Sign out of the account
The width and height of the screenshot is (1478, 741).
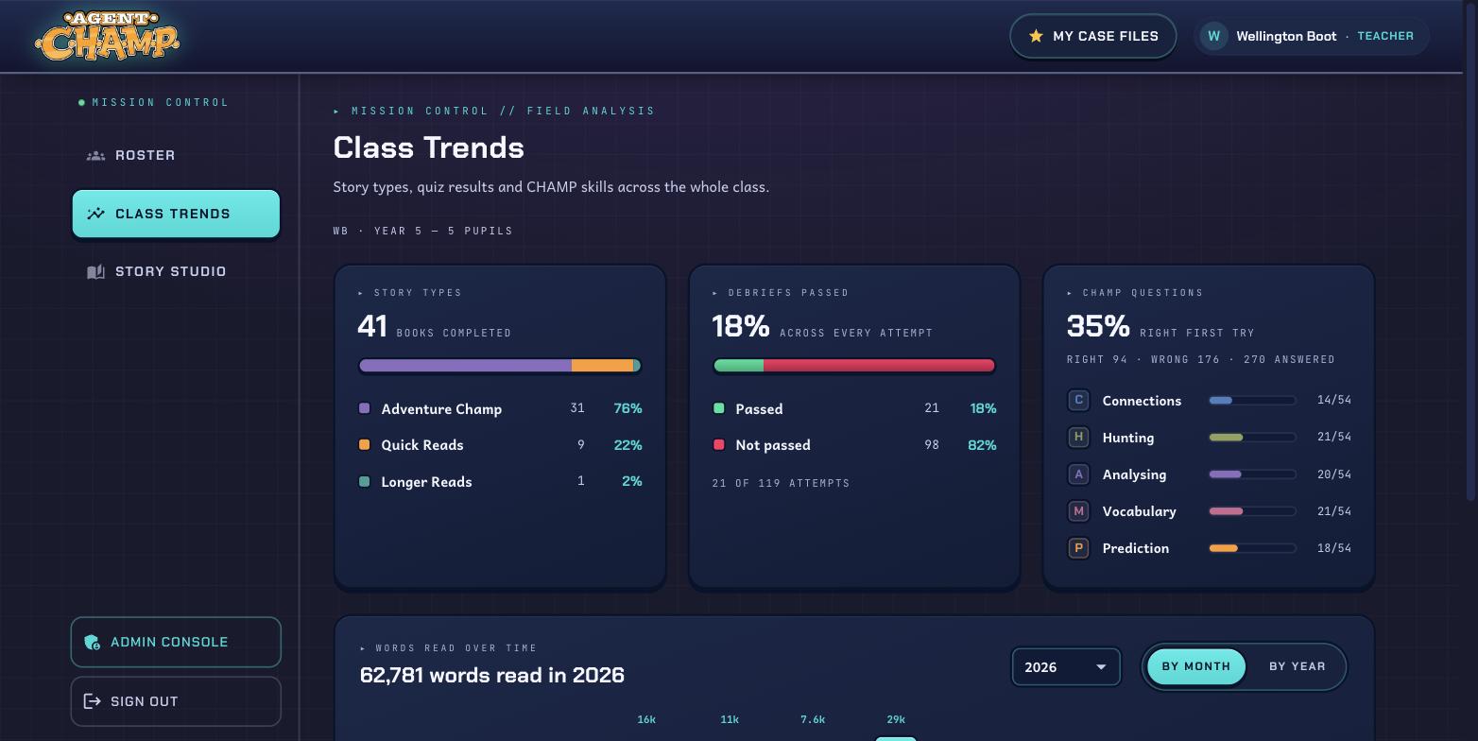(176, 701)
